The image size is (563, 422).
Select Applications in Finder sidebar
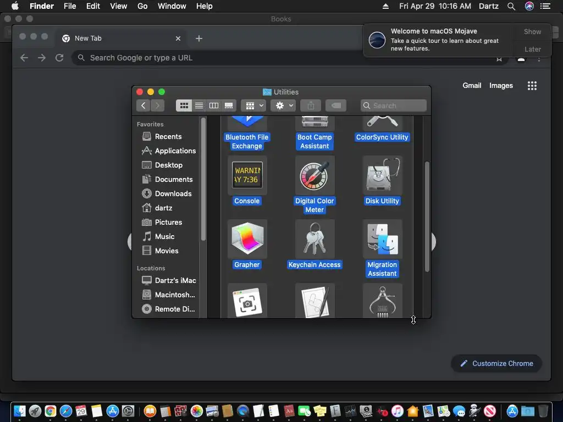coord(168,151)
